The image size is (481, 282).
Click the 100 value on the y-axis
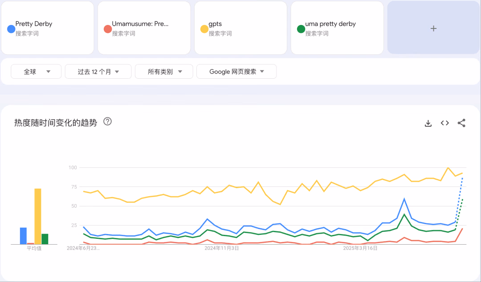[x=73, y=168]
